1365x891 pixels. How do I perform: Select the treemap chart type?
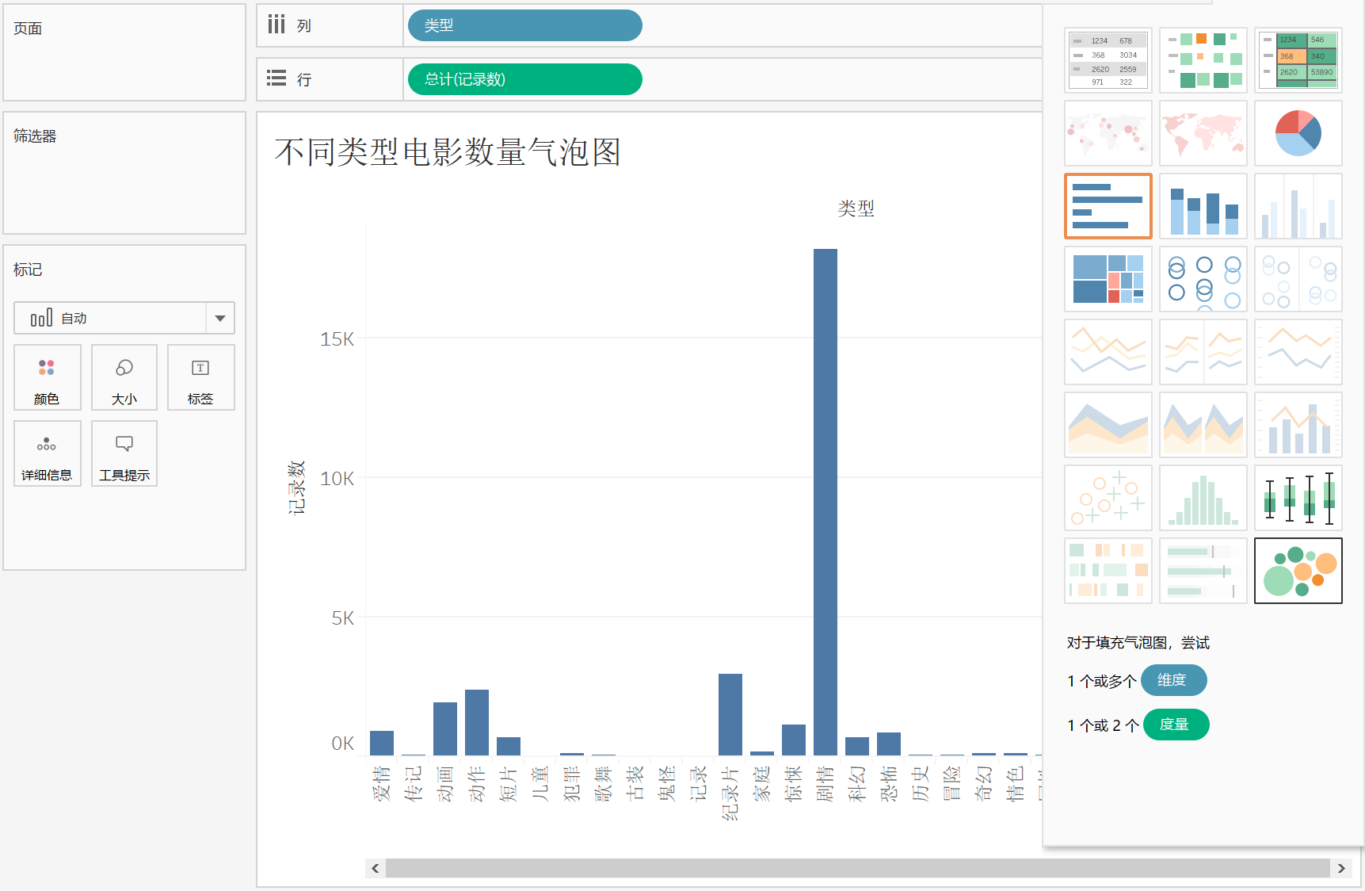[x=1108, y=279]
